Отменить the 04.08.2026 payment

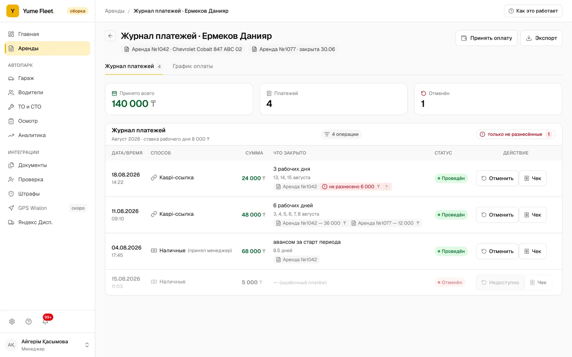click(x=497, y=251)
